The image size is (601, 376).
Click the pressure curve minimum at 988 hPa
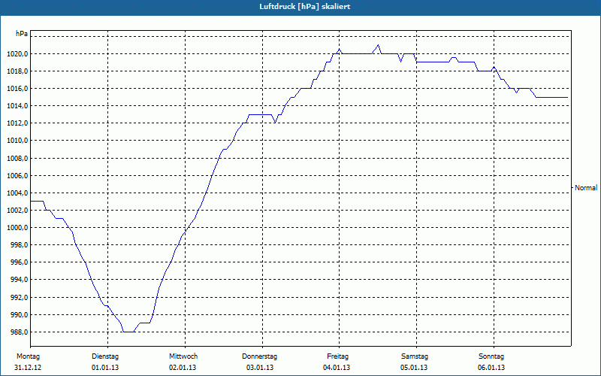pyautogui.click(x=128, y=332)
